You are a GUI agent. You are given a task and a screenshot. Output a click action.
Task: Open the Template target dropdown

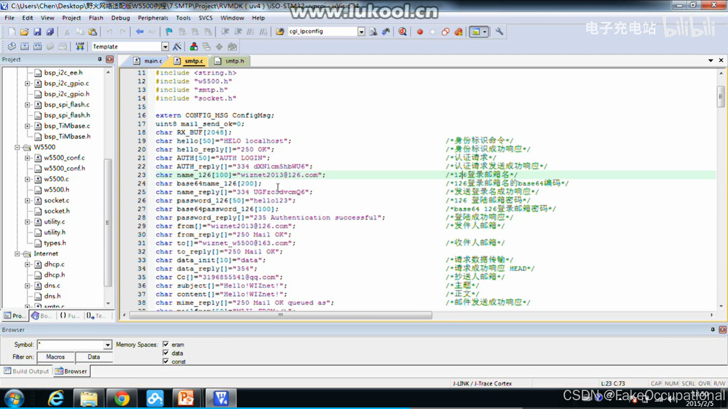(165, 47)
